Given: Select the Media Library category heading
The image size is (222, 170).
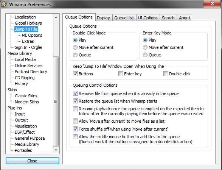Looking at the screenshot, I should (x=20, y=53).
